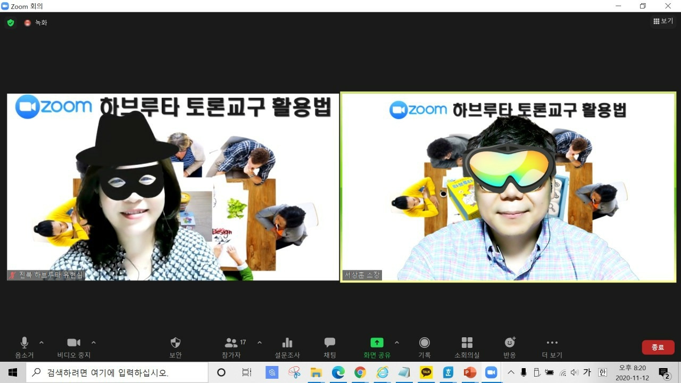
Task: Open Cortana circle icon on taskbar
Action: tap(221, 372)
